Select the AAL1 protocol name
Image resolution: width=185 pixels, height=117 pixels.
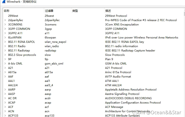pos(11,81)
